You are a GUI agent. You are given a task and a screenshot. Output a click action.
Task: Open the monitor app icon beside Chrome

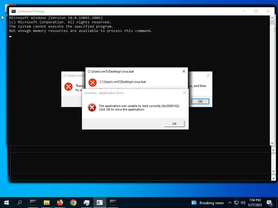coord(87,203)
